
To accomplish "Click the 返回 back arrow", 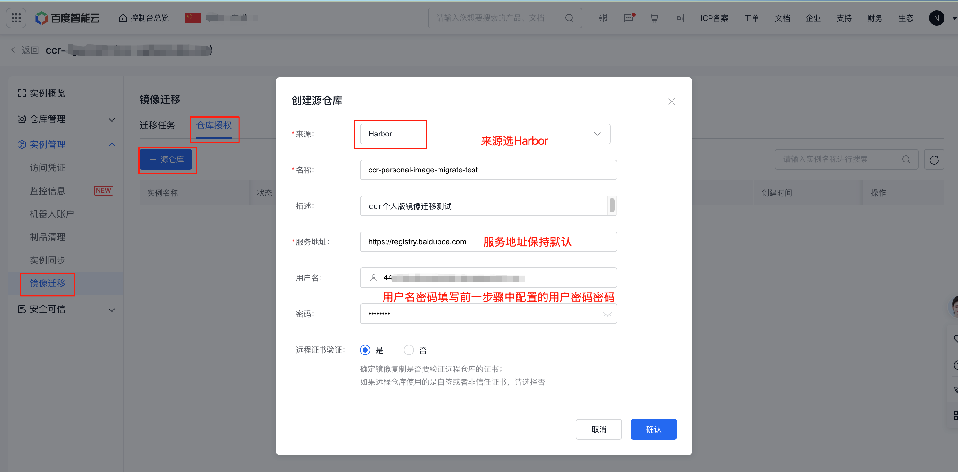I will click(14, 50).
